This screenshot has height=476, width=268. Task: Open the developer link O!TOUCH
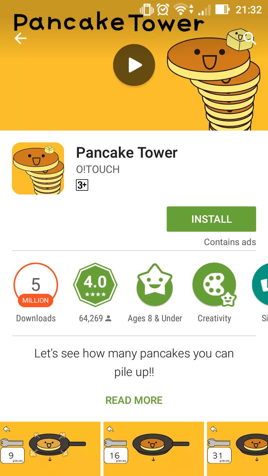(x=98, y=170)
